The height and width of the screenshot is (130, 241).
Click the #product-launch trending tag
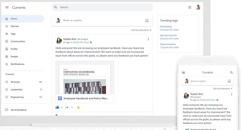(168, 35)
